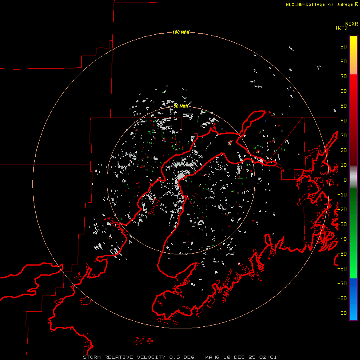Click the -20 value on velocity scale
Viewport: 360px width, 360px height.
342,209
